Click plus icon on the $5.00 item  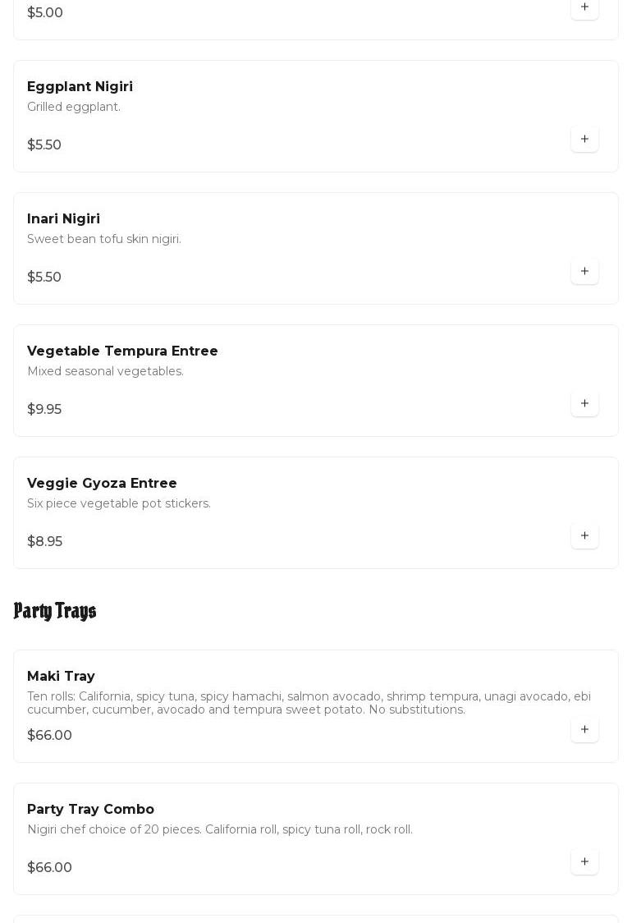point(584,7)
